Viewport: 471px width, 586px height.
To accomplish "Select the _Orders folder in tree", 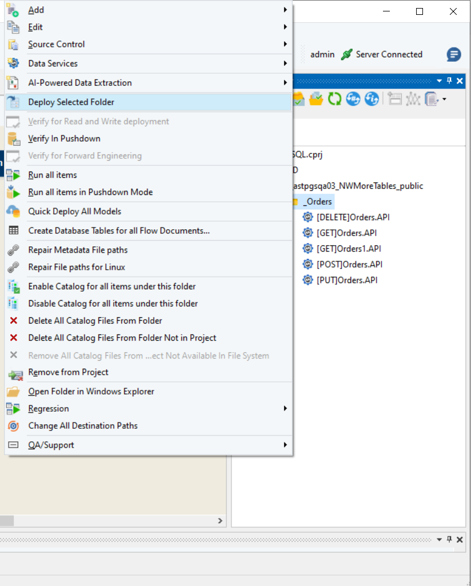I will point(317,202).
